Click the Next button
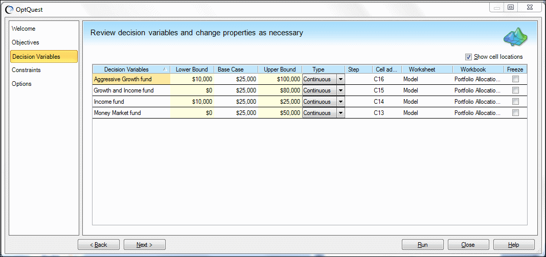Image resolution: width=546 pixels, height=257 pixels. point(145,244)
